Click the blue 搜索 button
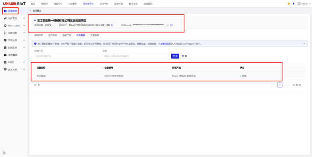 pyautogui.click(x=175, y=56)
